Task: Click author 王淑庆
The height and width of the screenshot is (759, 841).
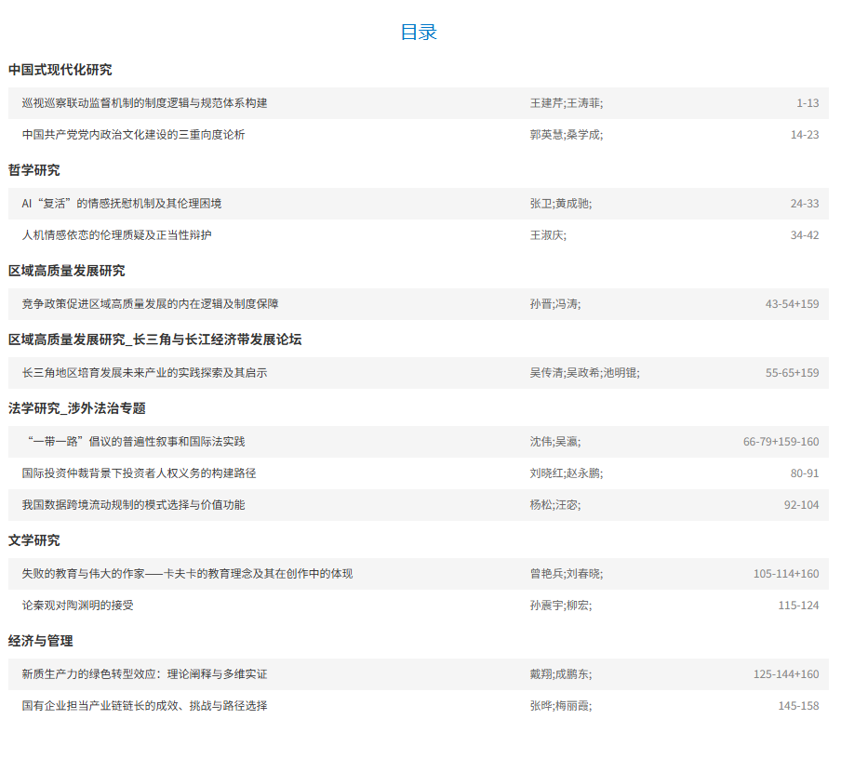Action: (x=547, y=235)
